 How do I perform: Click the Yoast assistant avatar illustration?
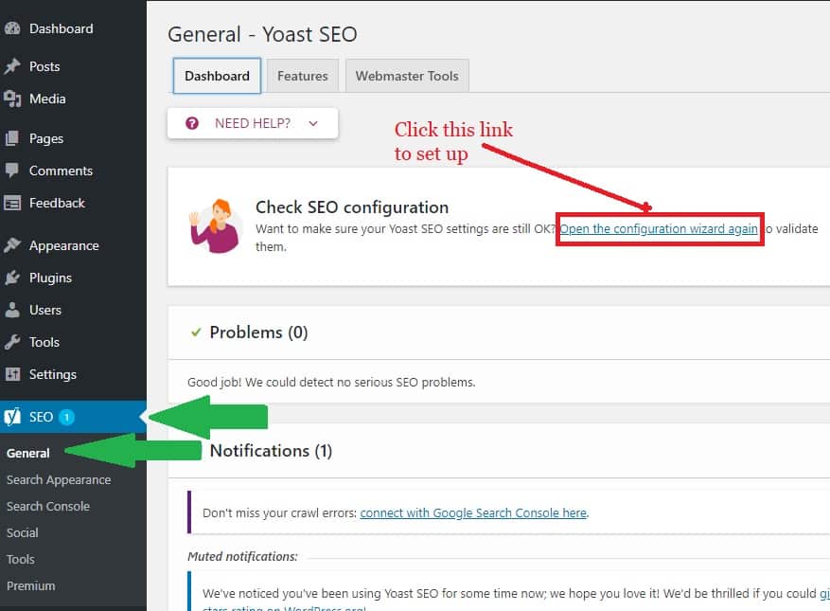[215, 226]
